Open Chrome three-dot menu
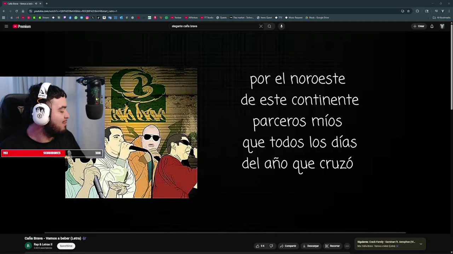 (449, 11)
